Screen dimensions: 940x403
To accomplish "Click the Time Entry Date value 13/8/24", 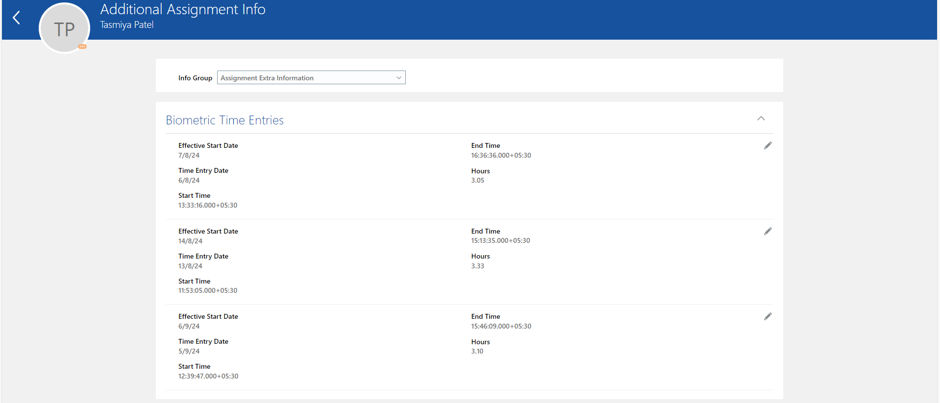I will pos(190,266).
